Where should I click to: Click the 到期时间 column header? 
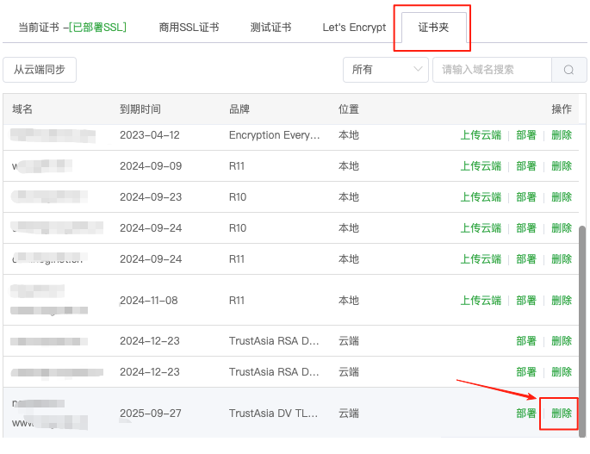140,109
